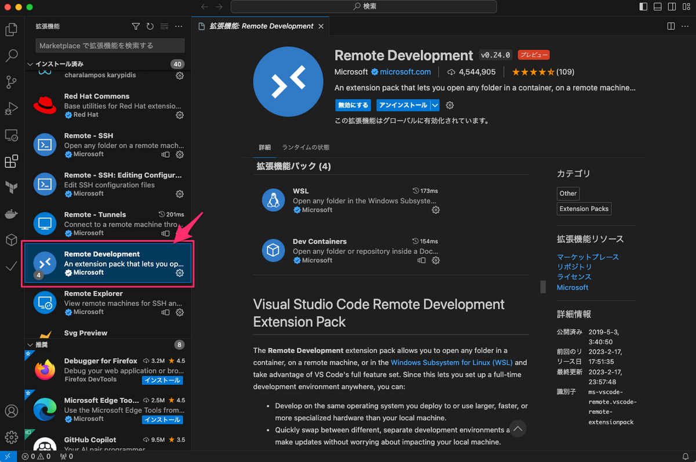Screen dimensions: 696x462
Task: Go back using title bar arrow
Action: coord(204,6)
